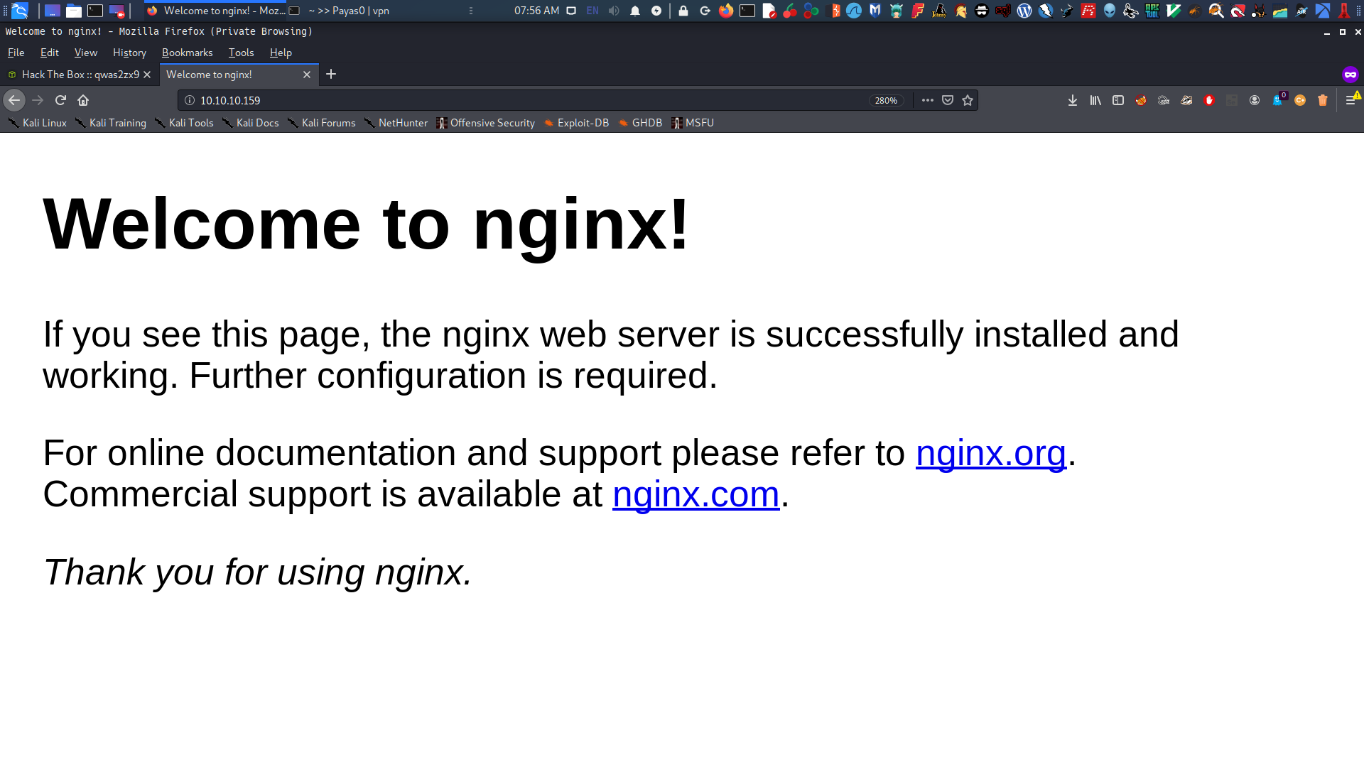Reload the current page
The width and height of the screenshot is (1364, 767).
(60, 100)
